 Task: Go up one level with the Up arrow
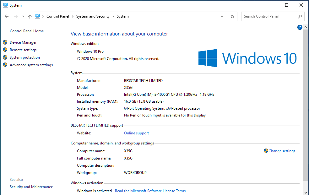pos(30,16)
